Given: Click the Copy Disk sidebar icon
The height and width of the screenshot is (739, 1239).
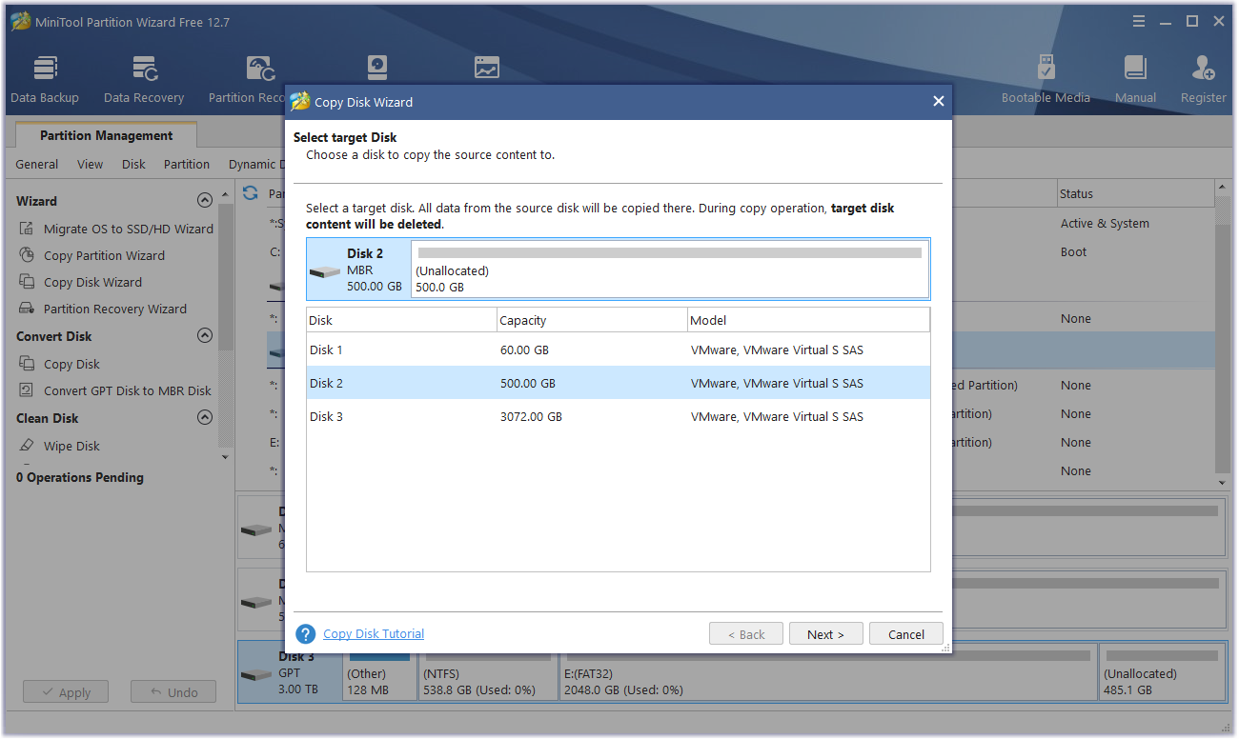Looking at the screenshot, I should pos(27,364).
